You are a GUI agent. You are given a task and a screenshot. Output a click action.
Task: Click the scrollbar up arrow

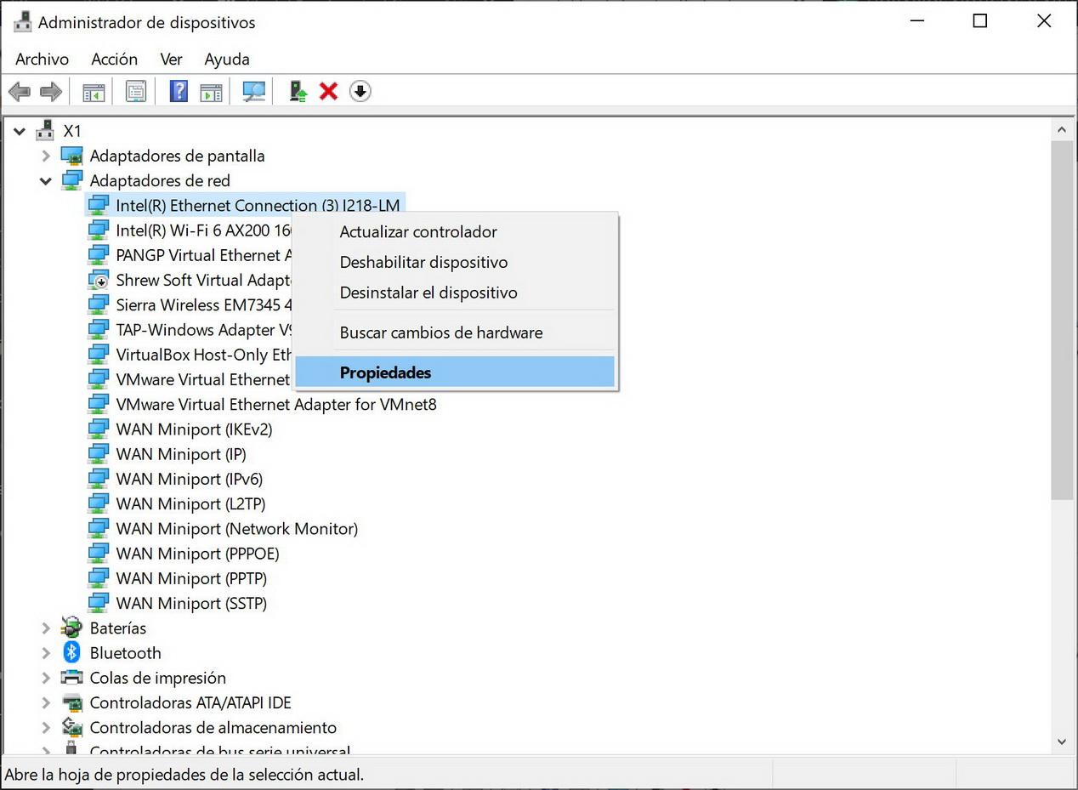(x=1062, y=130)
